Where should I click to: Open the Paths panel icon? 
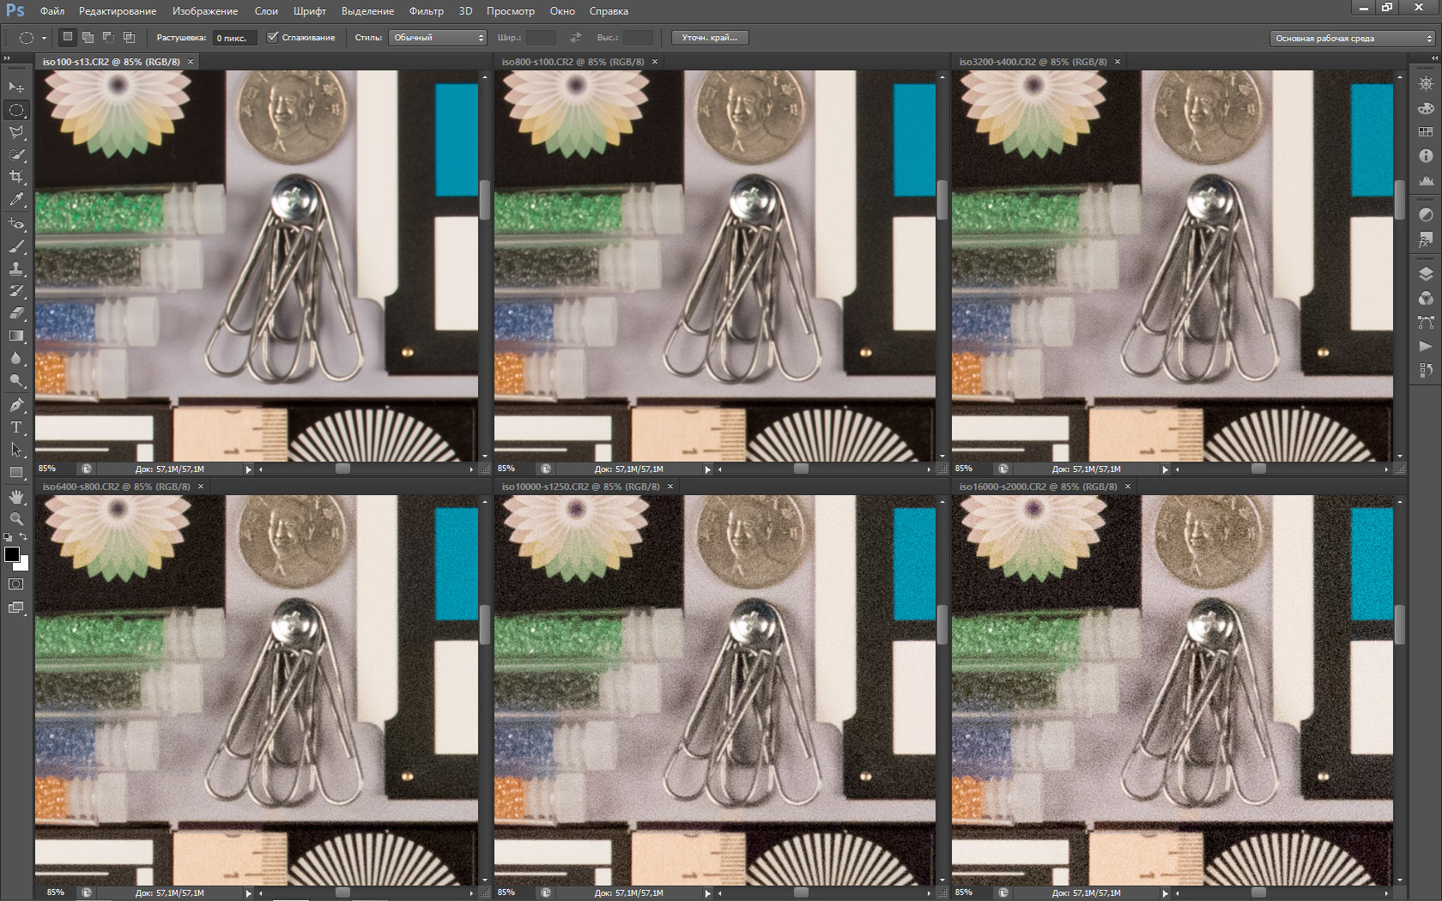tap(1426, 322)
